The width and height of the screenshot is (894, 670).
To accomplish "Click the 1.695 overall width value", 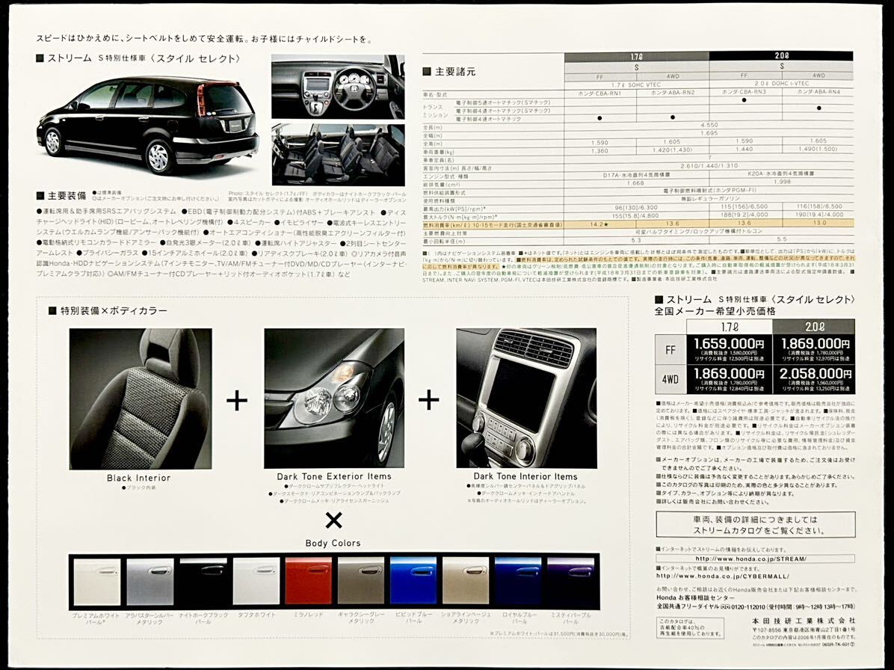I will coord(709,133).
